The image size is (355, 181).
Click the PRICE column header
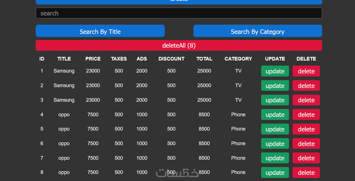tap(93, 59)
